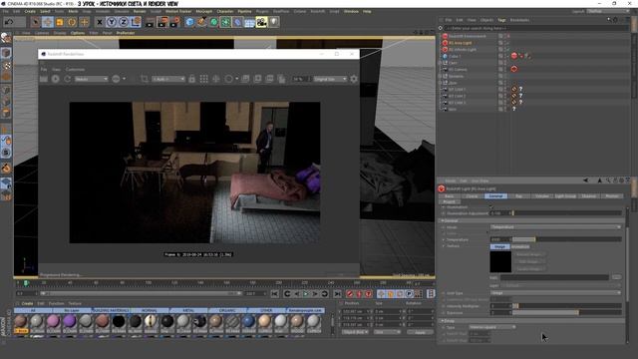Open Auto camera dropdown in RenderView
The height and width of the screenshot is (359, 638).
168,79
